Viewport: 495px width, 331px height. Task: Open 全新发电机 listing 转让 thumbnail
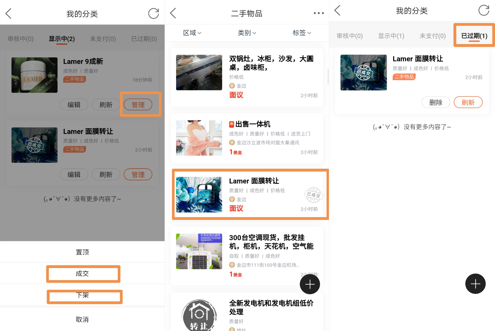pyautogui.click(x=199, y=315)
